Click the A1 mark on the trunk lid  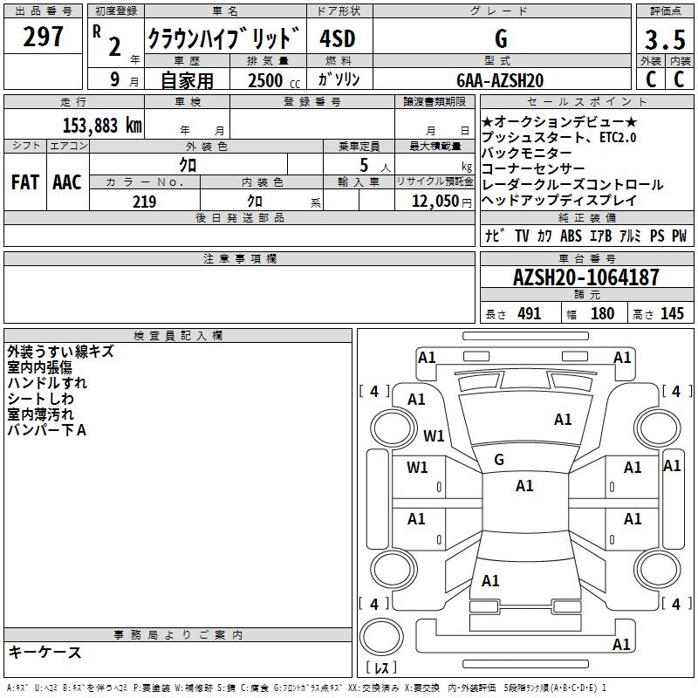click(x=490, y=581)
